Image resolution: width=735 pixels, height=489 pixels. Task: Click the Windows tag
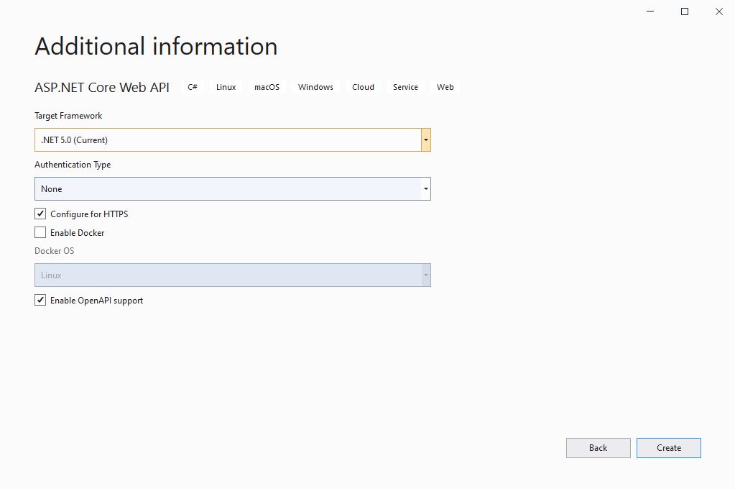315,87
